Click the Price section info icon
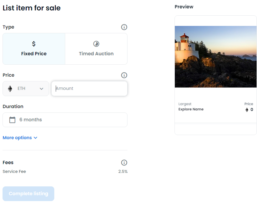This screenshot has width=257, height=204. (124, 75)
